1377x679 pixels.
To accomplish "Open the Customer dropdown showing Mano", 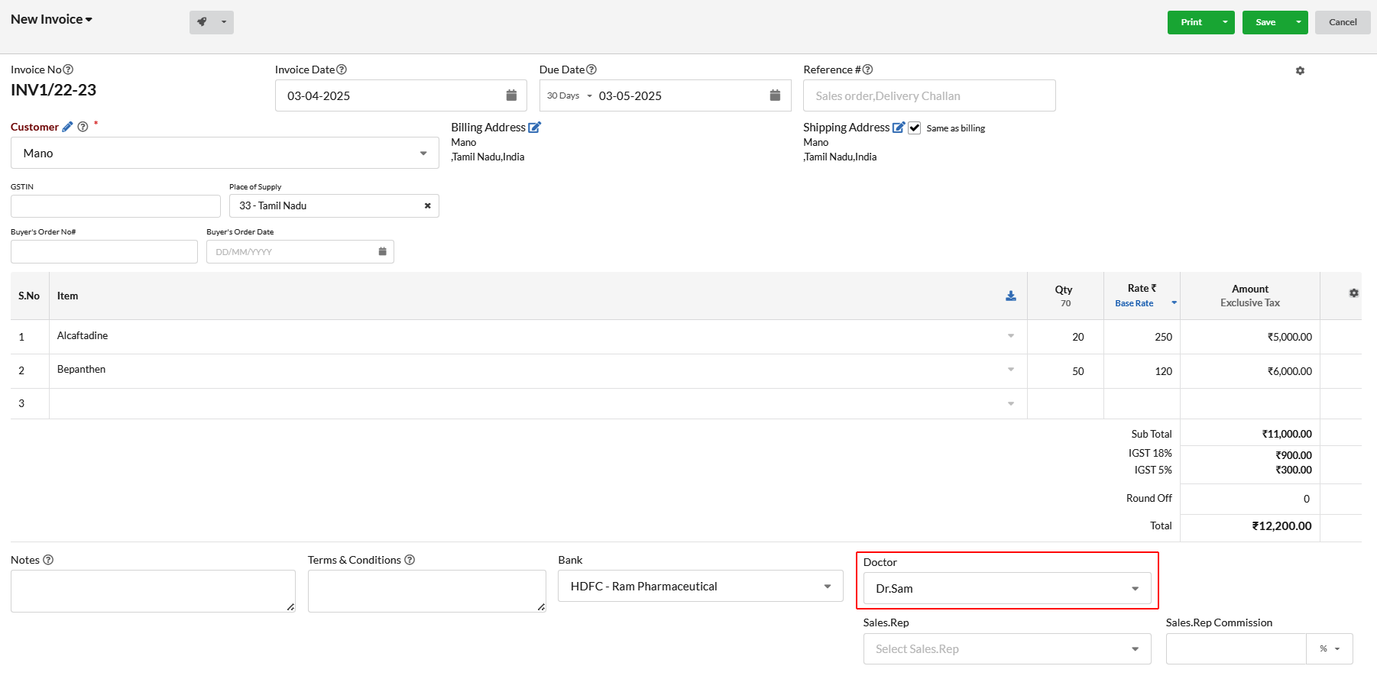I will point(225,153).
